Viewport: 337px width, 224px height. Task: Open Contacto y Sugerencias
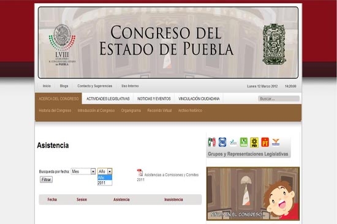coord(95,86)
